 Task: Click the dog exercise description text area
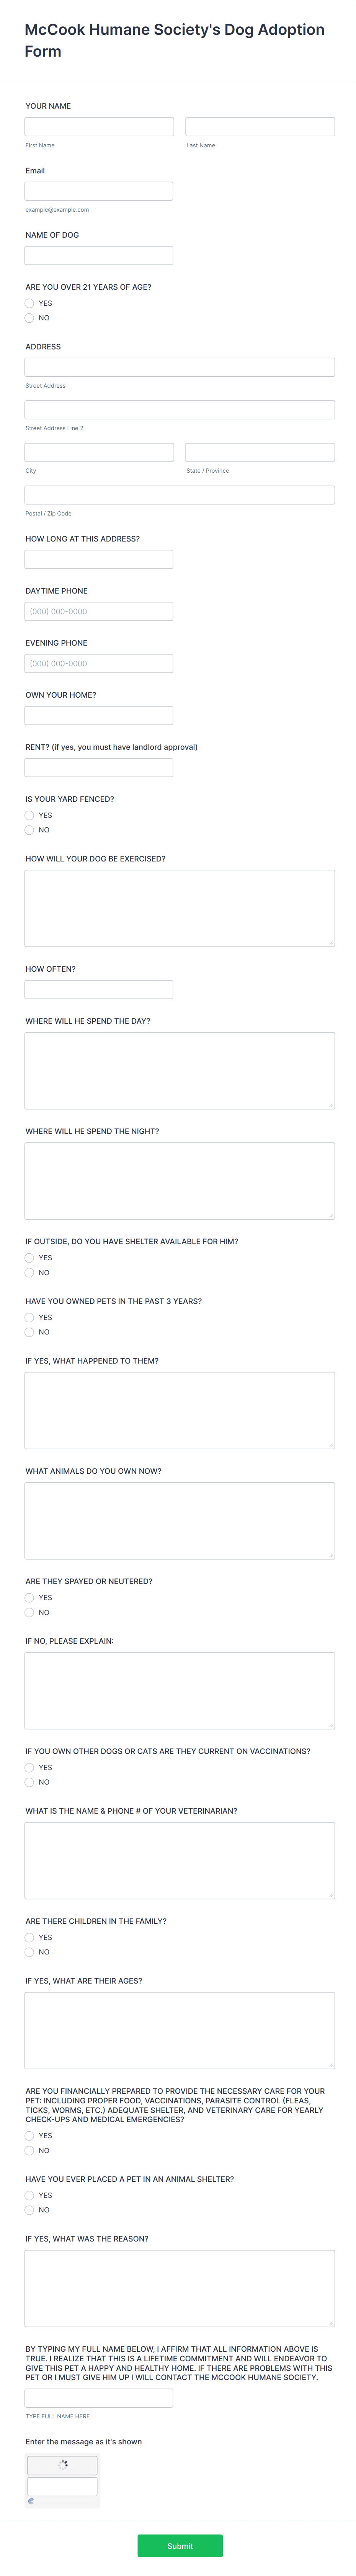coord(178,905)
